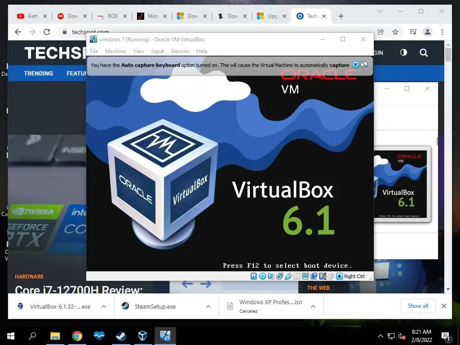Dismiss the Auto capture keyboard notification

coord(355,65)
